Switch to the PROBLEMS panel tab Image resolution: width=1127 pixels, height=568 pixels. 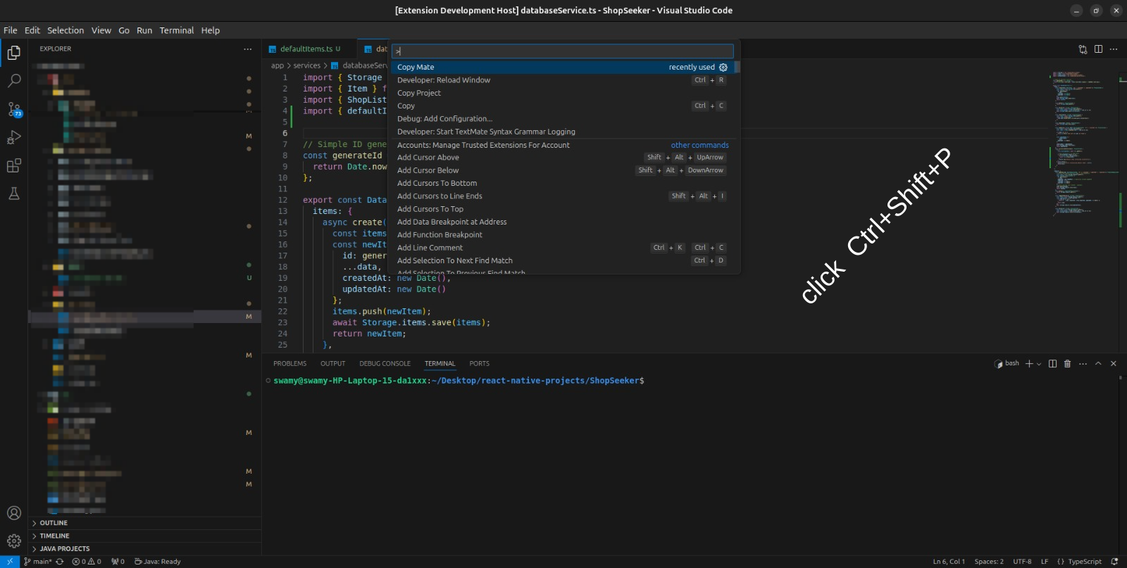289,364
